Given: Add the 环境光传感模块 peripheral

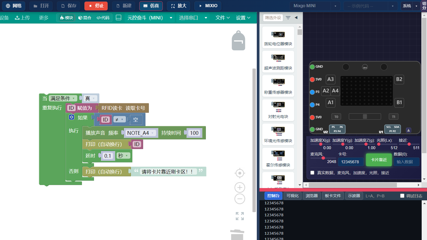Looking at the screenshot, I should (x=278, y=135).
